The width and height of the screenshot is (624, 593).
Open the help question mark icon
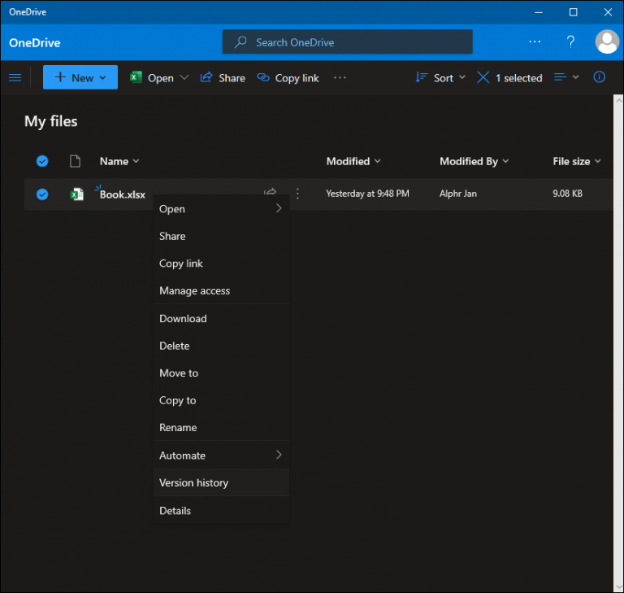(x=570, y=41)
